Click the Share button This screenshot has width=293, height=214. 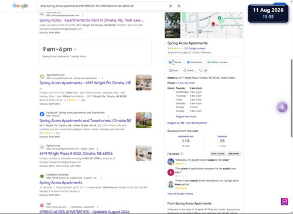point(189,70)
